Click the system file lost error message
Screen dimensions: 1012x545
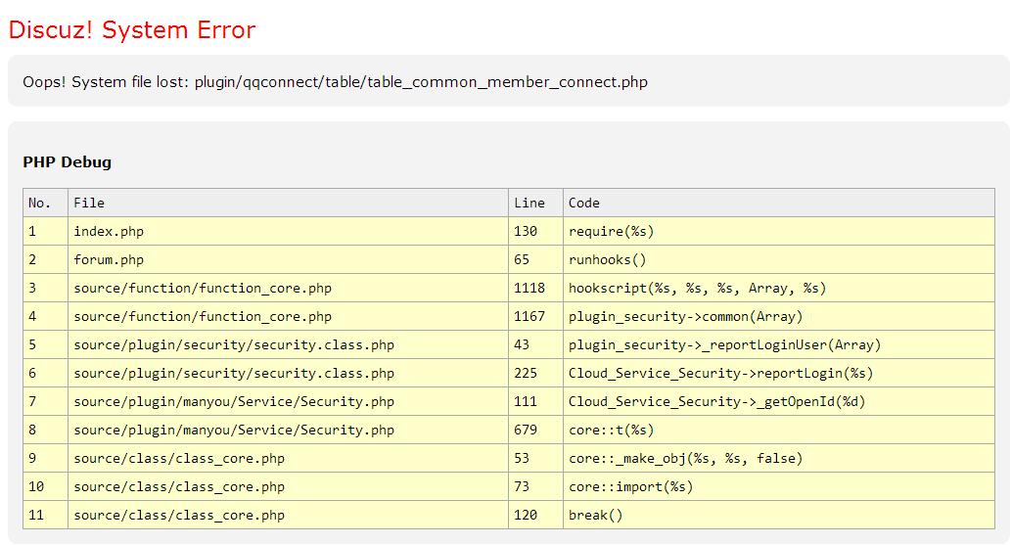335,82
